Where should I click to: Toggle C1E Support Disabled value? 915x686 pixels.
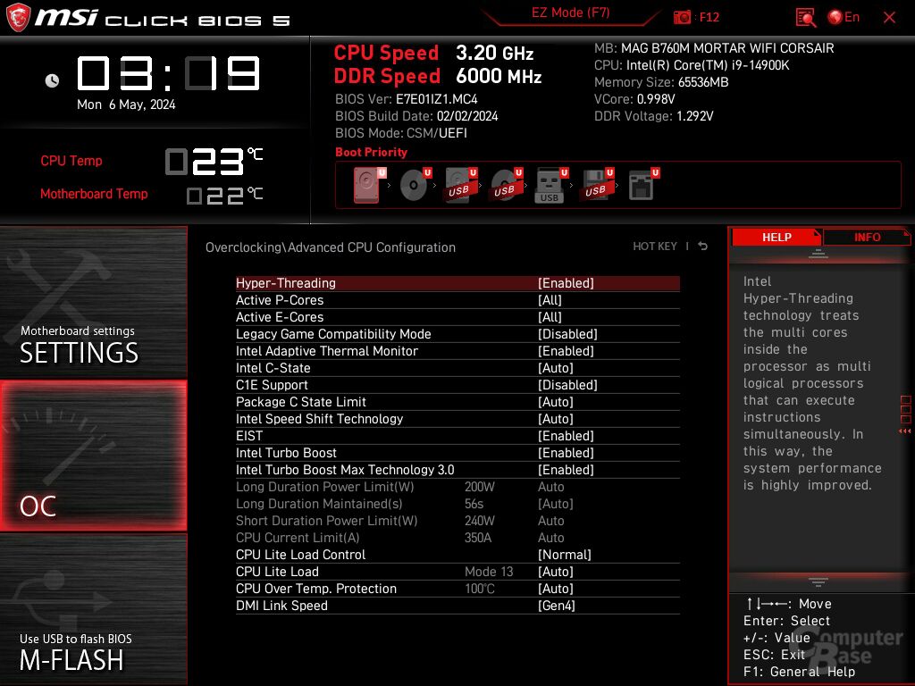(567, 385)
